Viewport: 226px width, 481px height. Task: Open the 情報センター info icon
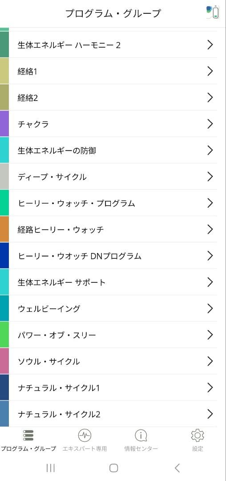pyautogui.click(x=141, y=435)
